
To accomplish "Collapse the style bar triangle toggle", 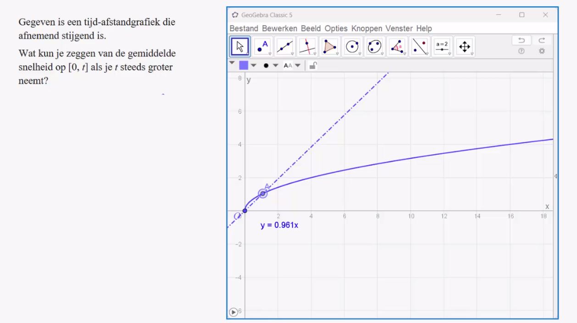I will (232, 63).
